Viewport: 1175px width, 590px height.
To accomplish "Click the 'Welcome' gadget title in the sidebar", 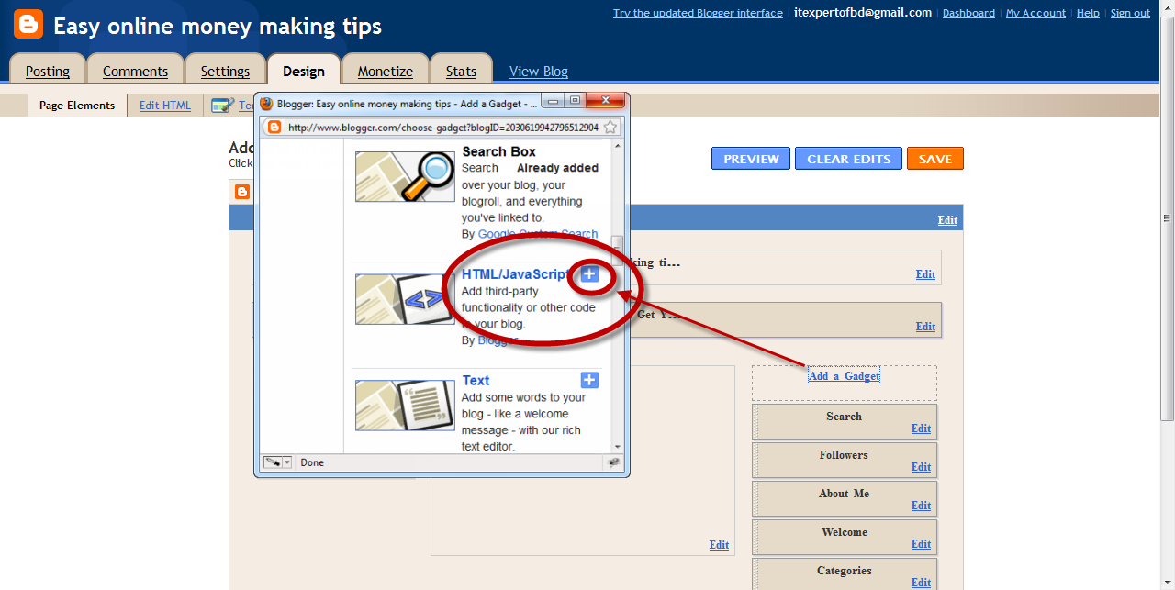I will click(844, 532).
